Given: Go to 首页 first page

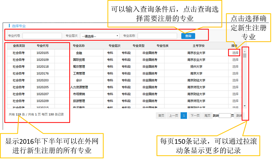Looking at the screenshot, I should 161,116.
